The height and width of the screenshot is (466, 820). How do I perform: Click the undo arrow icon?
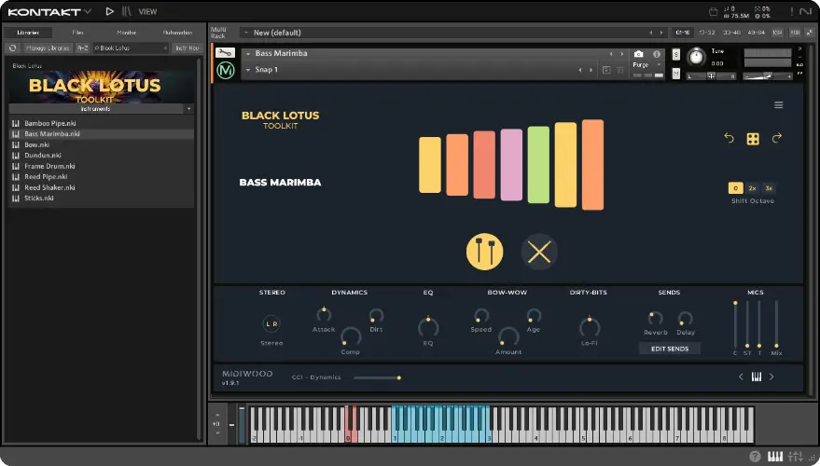[730, 139]
